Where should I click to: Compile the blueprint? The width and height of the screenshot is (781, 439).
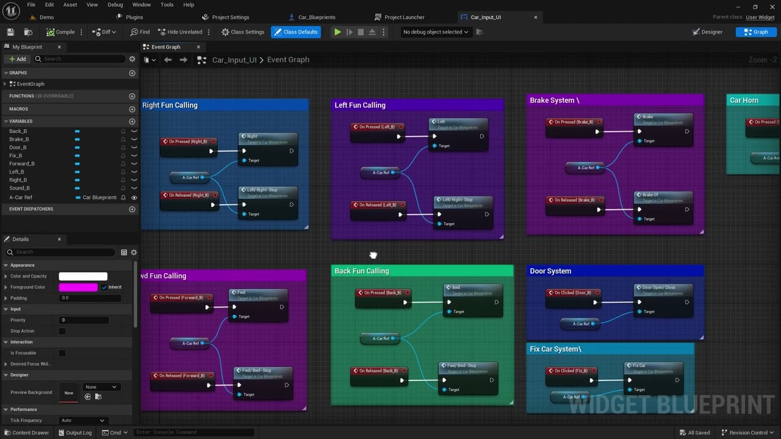pyautogui.click(x=60, y=32)
